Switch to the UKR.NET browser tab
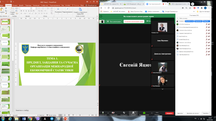Viewport: 216px width, 121px height. [x=111, y=4]
